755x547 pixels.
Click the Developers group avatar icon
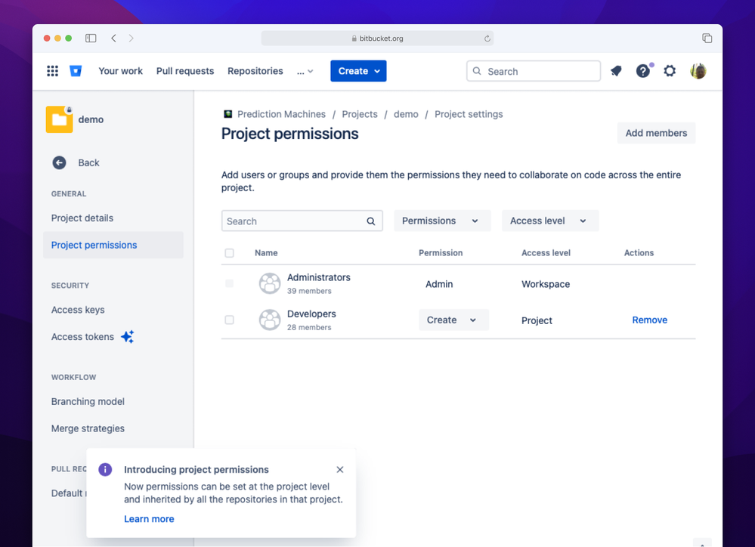(270, 320)
